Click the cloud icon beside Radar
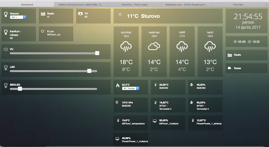The height and width of the screenshot is (147, 269). pyautogui.click(x=230, y=68)
